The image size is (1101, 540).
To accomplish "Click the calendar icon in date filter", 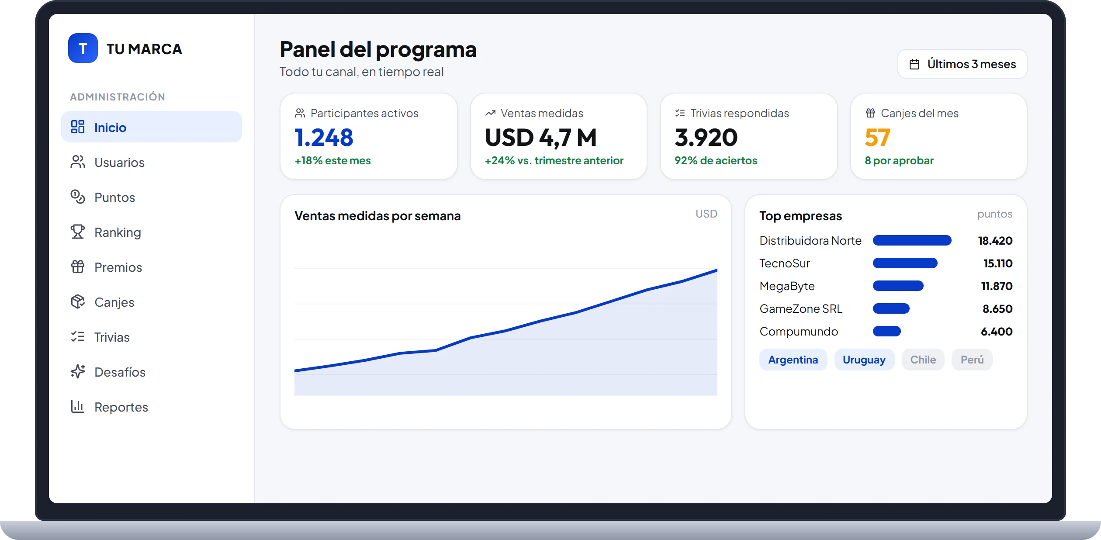I will click(914, 64).
